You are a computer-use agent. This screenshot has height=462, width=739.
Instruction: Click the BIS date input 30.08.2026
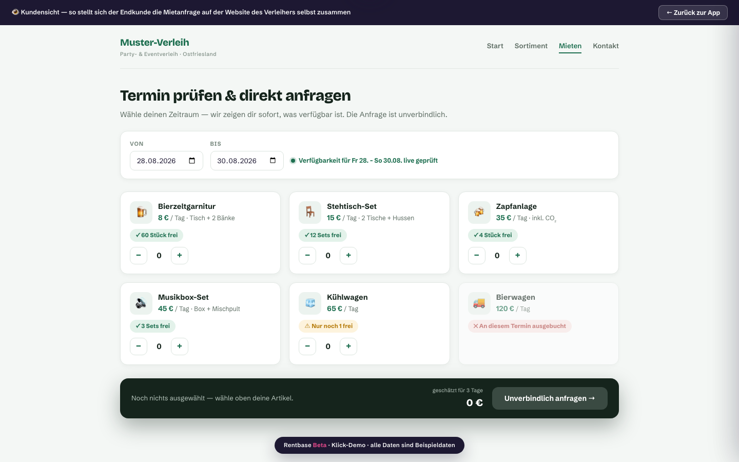coord(247,161)
